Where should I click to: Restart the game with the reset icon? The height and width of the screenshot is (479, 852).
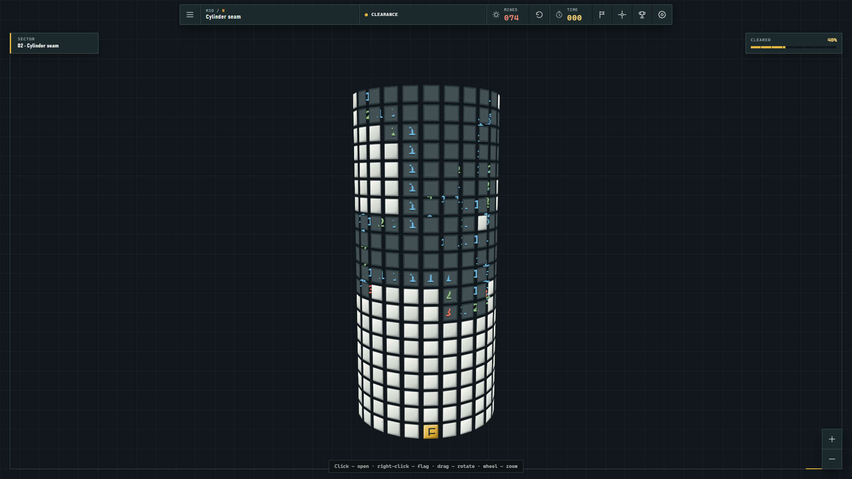tap(539, 15)
